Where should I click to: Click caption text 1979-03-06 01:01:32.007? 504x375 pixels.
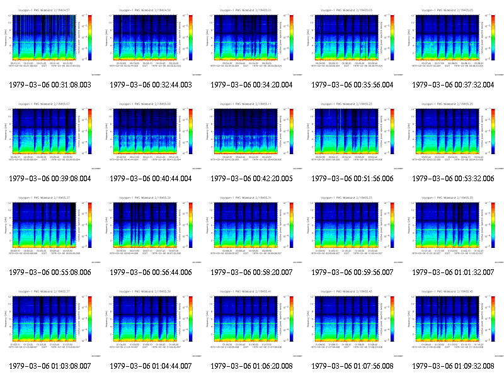pos(453,272)
